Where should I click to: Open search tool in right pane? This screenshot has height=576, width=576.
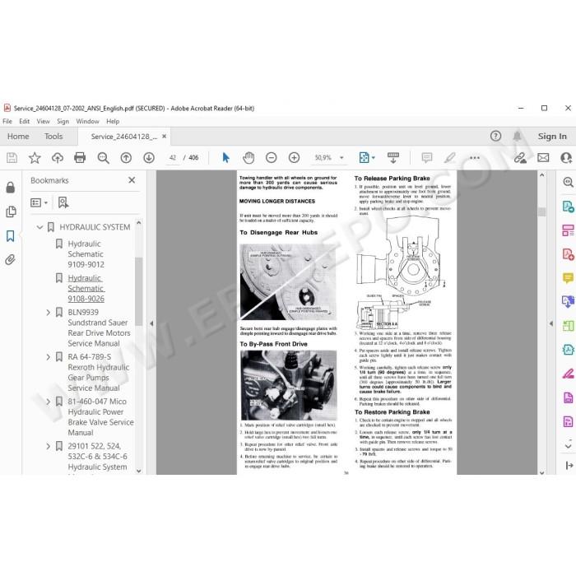568,182
